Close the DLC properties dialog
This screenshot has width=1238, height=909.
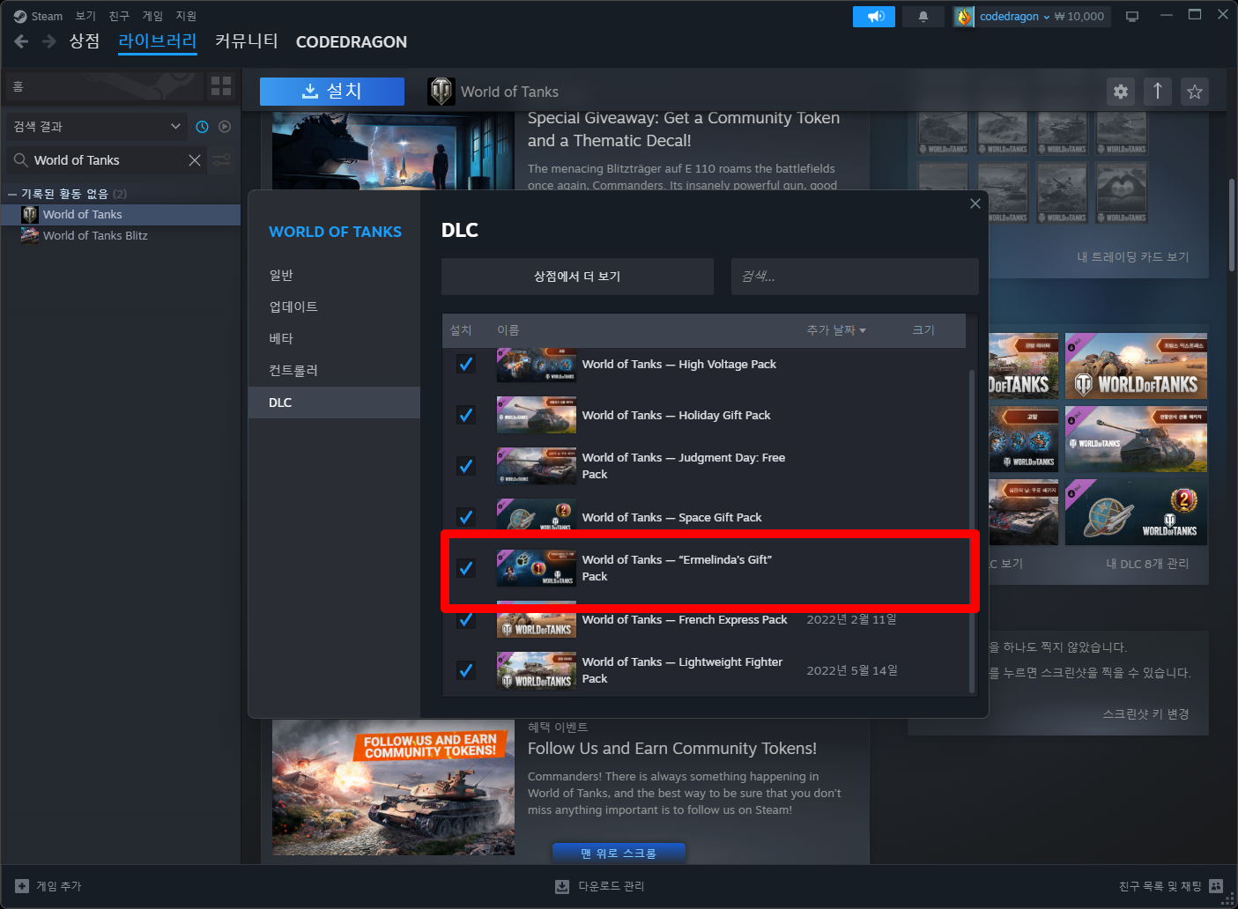point(975,203)
